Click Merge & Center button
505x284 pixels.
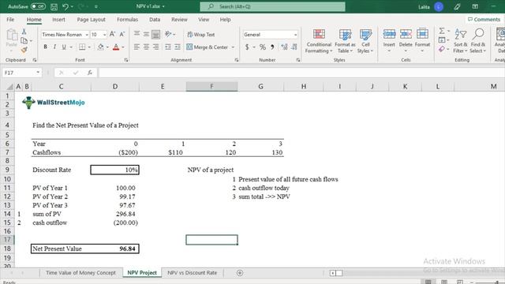pyautogui.click(x=207, y=47)
